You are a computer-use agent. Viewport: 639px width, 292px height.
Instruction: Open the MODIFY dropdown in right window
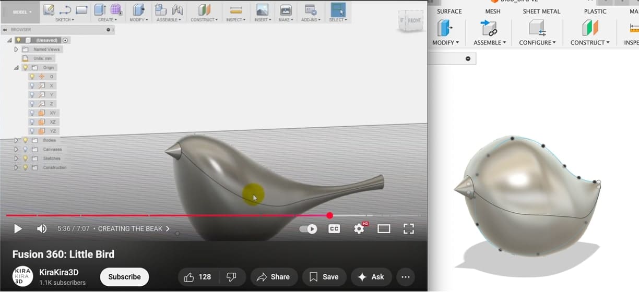coord(445,43)
